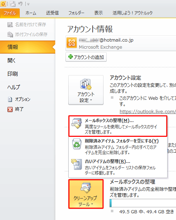Click the Microsoft Exchange account icon
The image size is (176, 220).
[71, 43]
